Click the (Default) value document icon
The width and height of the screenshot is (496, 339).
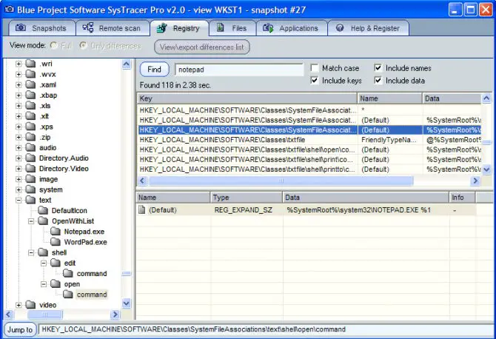click(x=142, y=209)
